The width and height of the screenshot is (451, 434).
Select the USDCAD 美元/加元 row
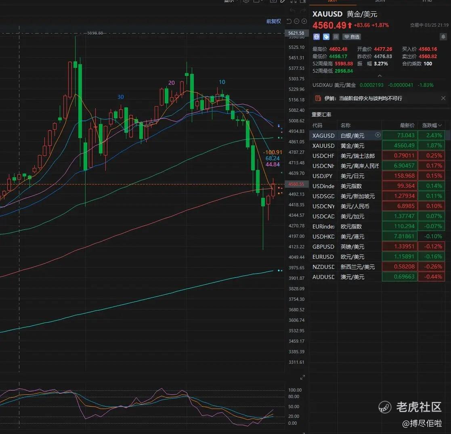click(377, 216)
